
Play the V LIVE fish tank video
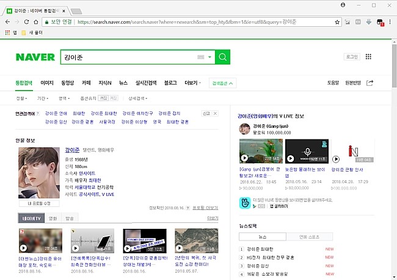coord(261,151)
